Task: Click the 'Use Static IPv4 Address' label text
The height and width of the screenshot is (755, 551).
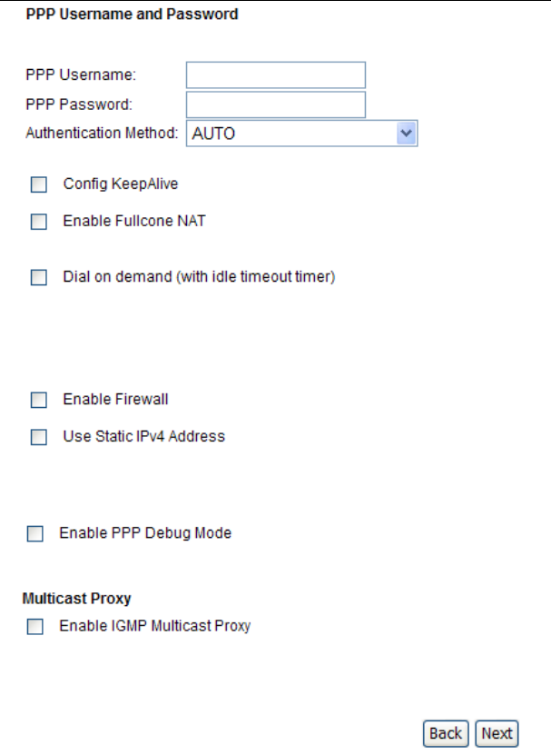Action: coord(143,436)
